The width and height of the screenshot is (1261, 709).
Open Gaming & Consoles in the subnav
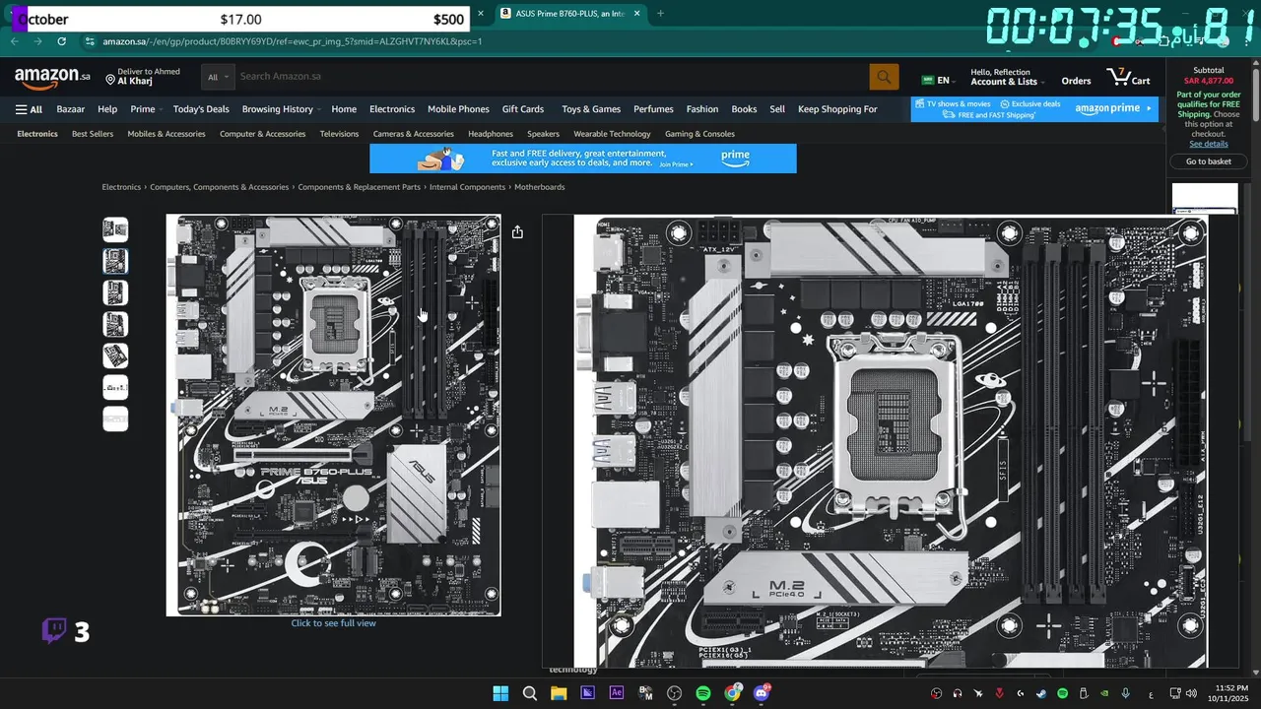[699, 134]
